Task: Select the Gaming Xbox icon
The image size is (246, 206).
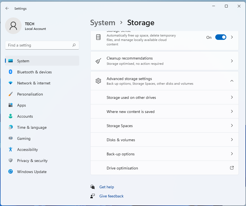Action: (x=11, y=138)
